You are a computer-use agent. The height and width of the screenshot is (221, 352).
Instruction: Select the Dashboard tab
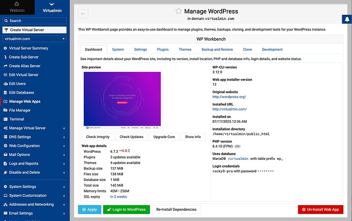click(93, 49)
